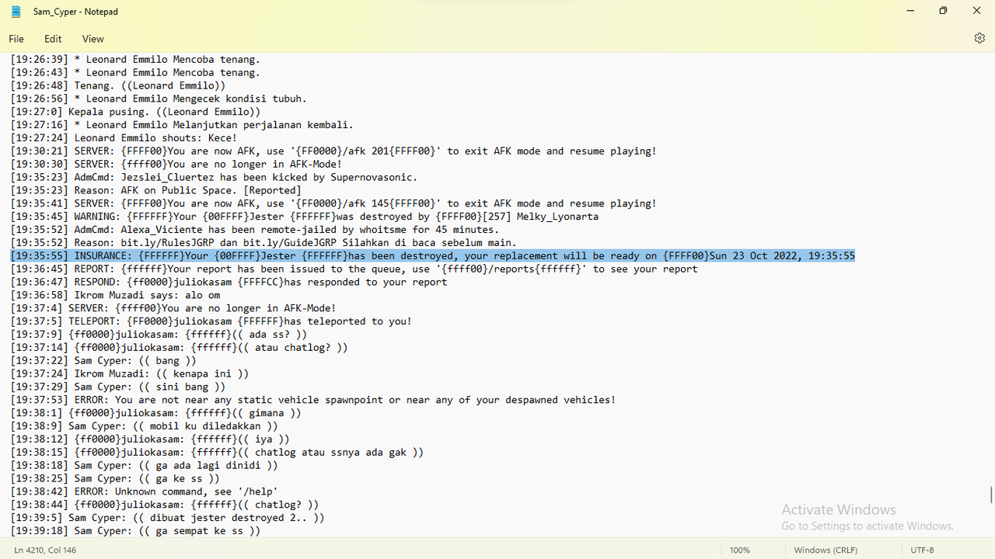
Task: Click 'dibuat jester destroyed 2..' line
Action: 168,518
